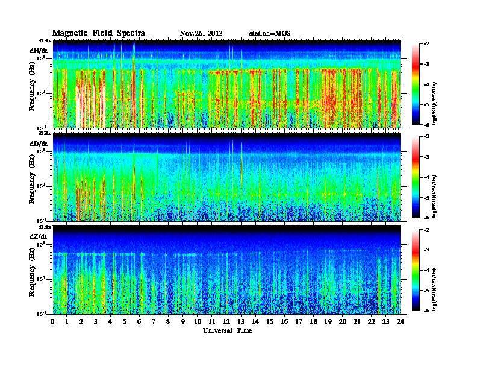This screenshot has height=369, width=477.
Task: Click the log(PSD) units label of dH/dt colorbar
Action: click(x=434, y=103)
